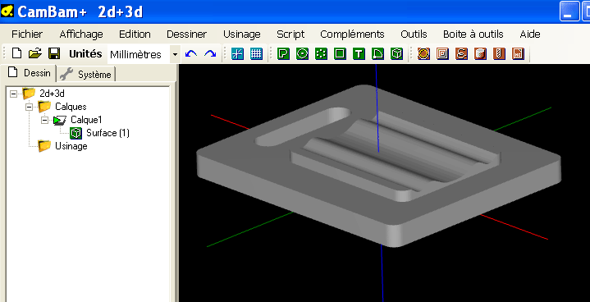The height and width of the screenshot is (302, 590).
Task: Toggle the grid display button
Action: 256,54
